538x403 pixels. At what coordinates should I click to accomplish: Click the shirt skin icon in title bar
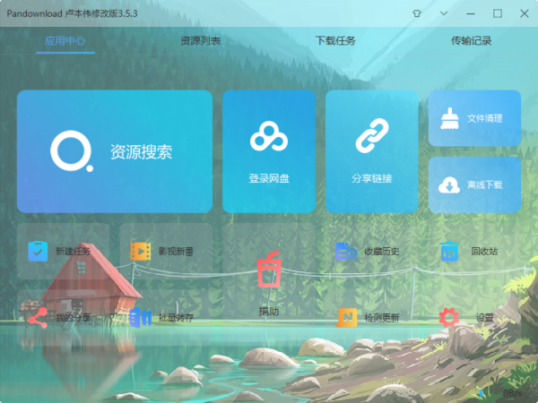(x=417, y=13)
